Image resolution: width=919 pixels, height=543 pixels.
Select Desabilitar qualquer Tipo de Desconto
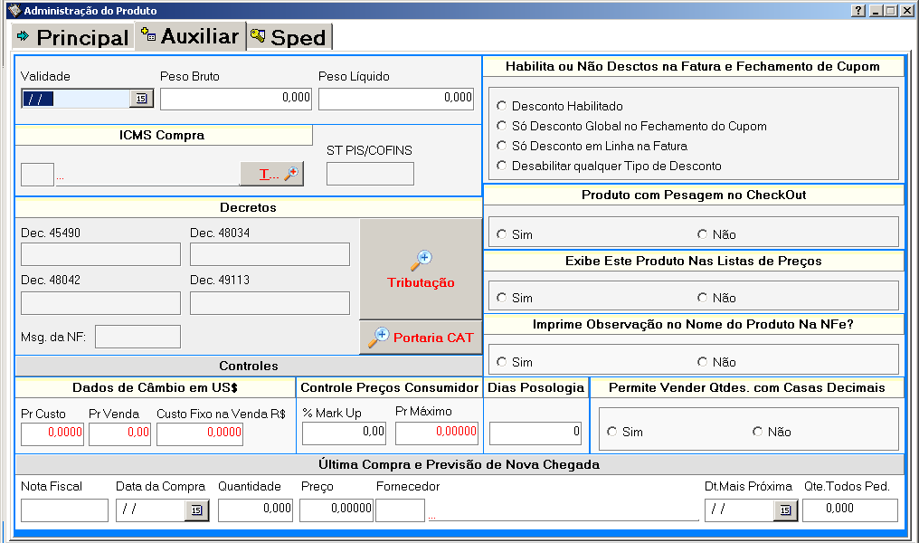point(502,166)
